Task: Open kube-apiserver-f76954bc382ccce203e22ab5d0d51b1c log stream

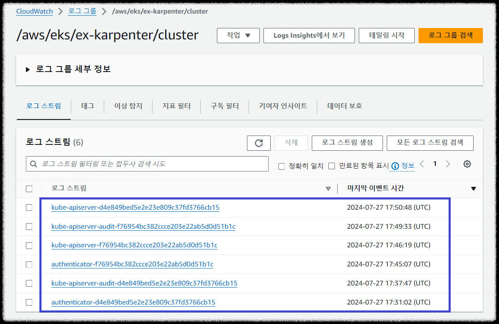Action: coord(134,245)
